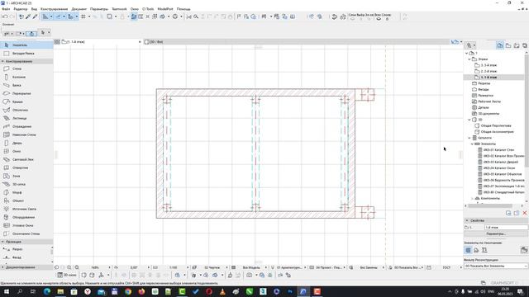Select the Section (Разрез) tool
The image size is (529, 297).
pyautogui.click(x=17, y=249)
